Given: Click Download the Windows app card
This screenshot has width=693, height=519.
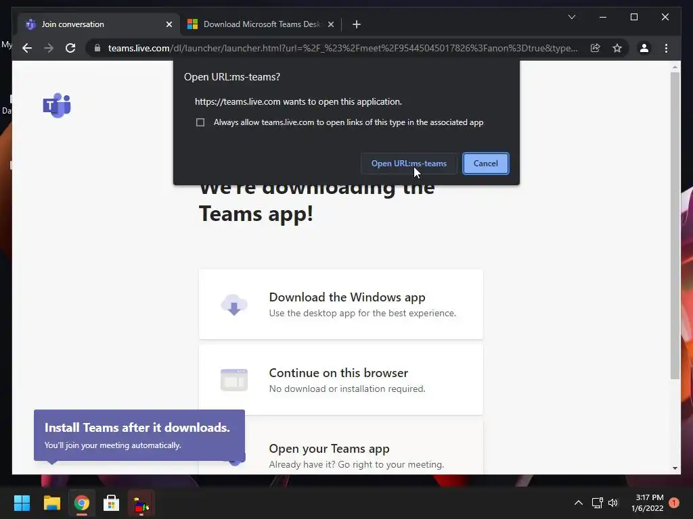Looking at the screenshot, I should click(341, 304).
